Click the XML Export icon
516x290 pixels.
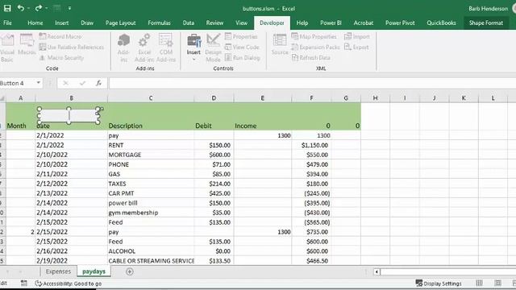[x=356, y=47]
